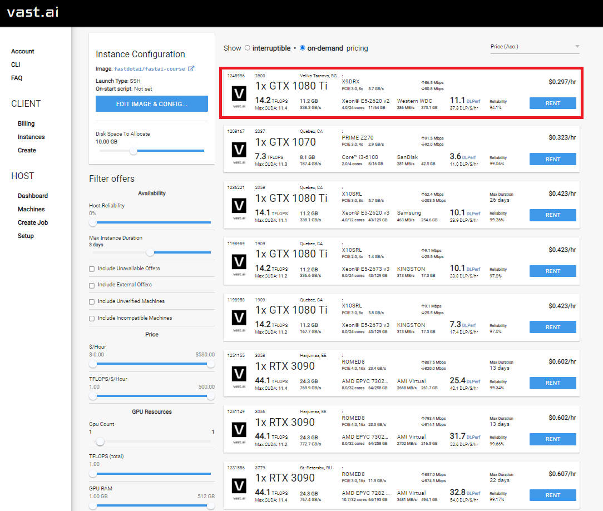
Task: Open Setup under Host
Action: pos(26,236)
